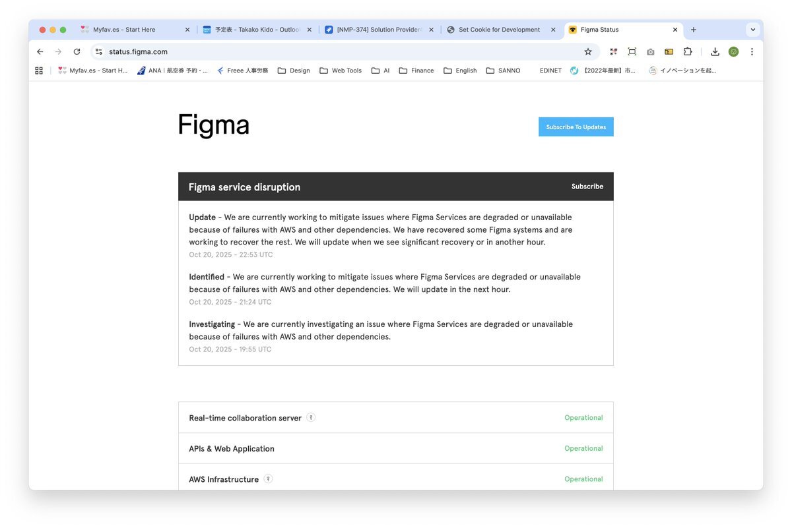Click the status.figma.com address bar
The image size is (792, 528).
click(330, 51)
